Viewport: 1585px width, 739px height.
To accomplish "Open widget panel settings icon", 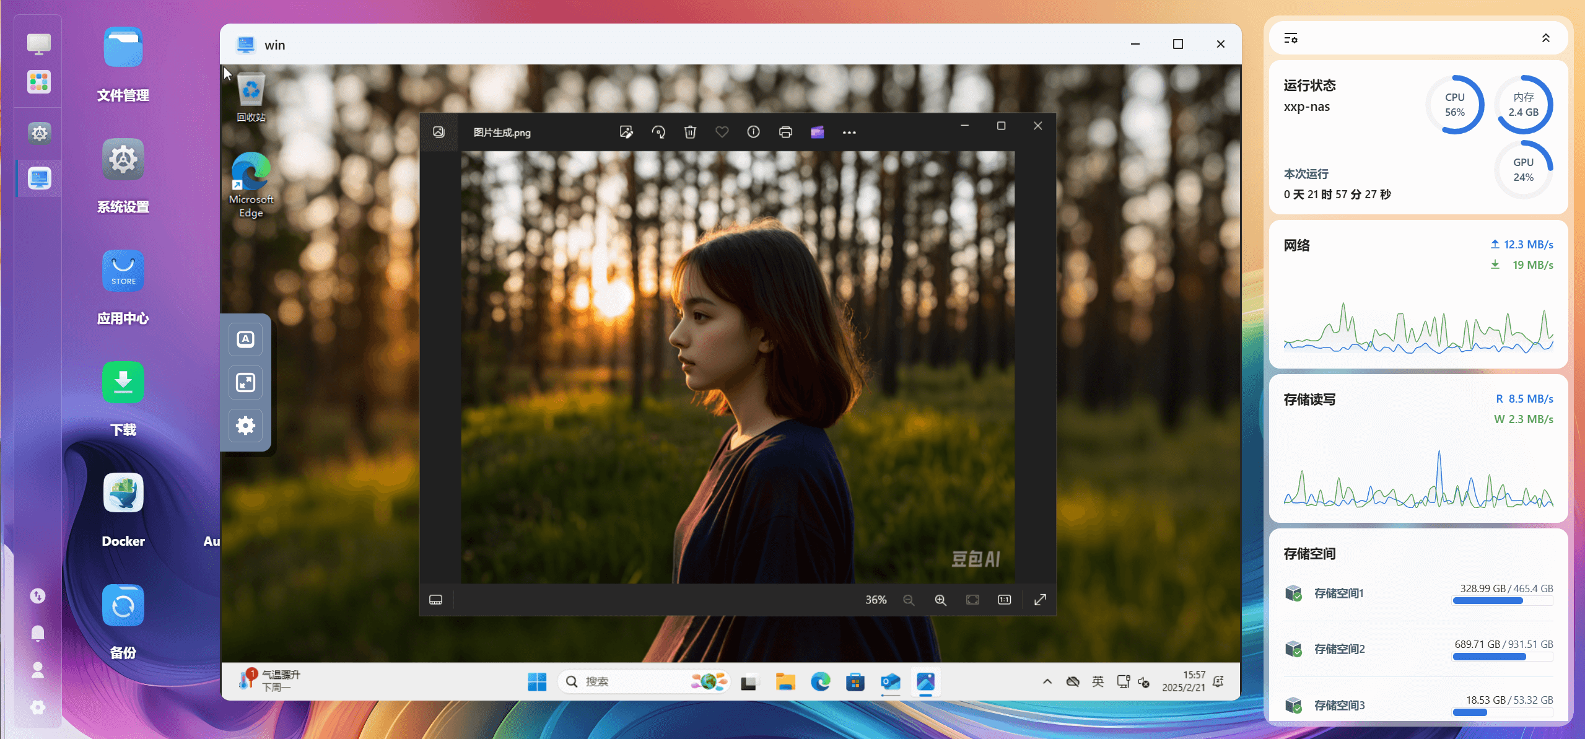I will click(1291, 38).
